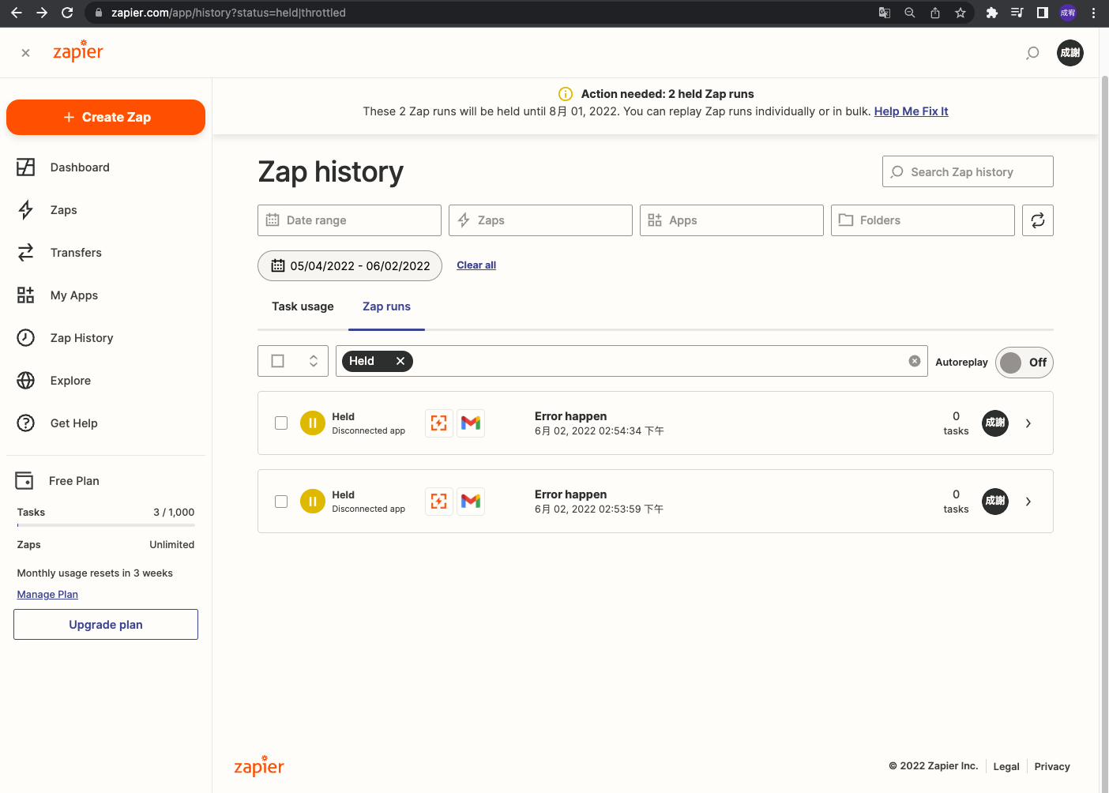This screenshot has width=1109, height=793.
Task: Toggle the Autoreplay switch
Action: coord(1024,363)
